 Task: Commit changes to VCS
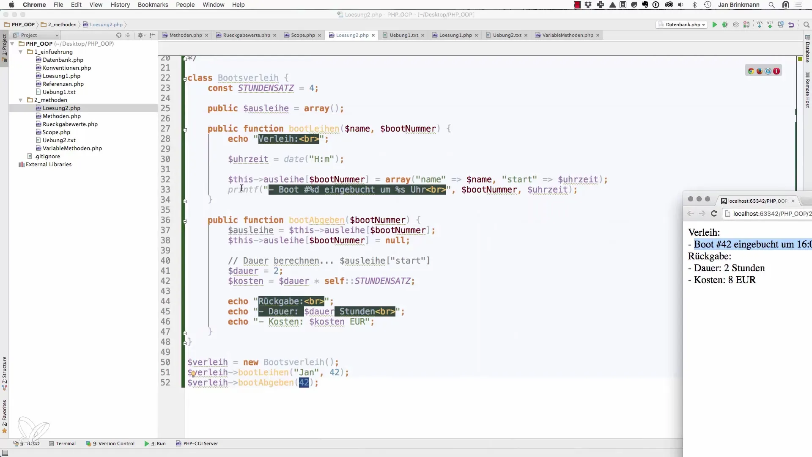pos(770,25)
